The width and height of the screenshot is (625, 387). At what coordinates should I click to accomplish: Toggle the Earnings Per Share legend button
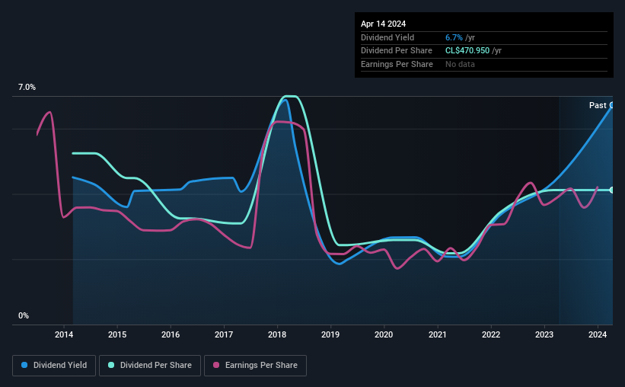click(x=255, y=366)
